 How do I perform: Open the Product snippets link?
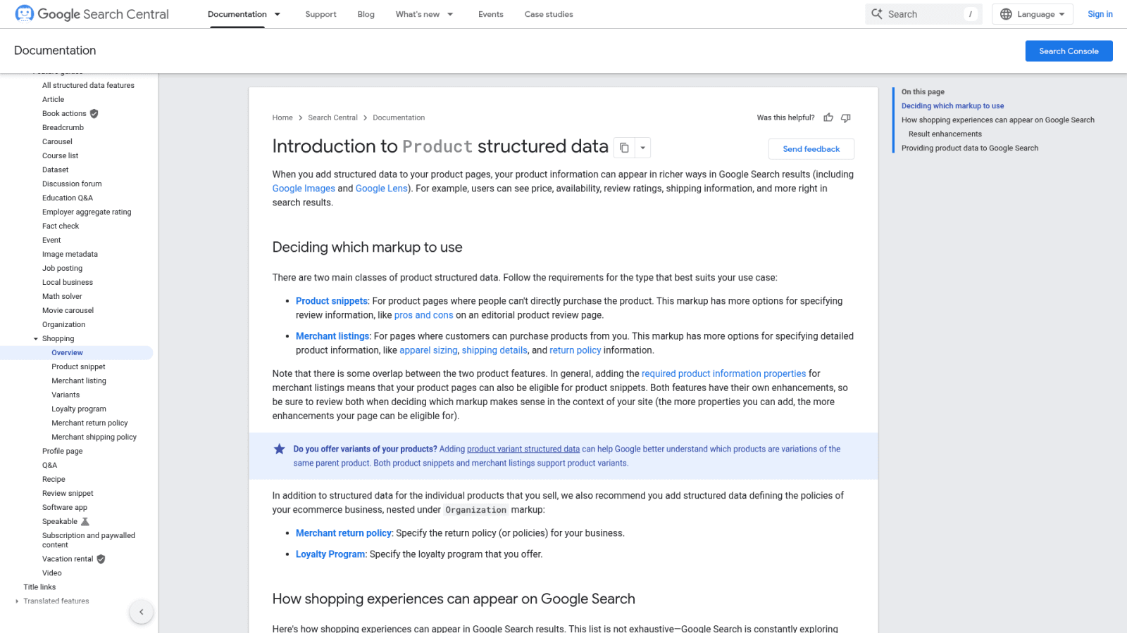[x=332, y=301]
